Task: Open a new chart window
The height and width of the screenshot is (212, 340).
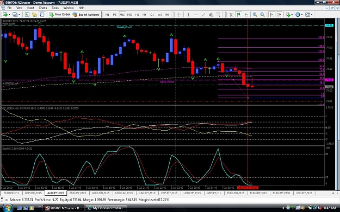Action: pyautogui.click(x=4, y=15)
